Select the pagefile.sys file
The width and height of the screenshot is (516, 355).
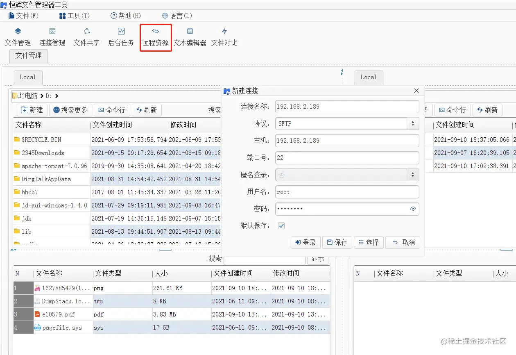tap(62, 328)
